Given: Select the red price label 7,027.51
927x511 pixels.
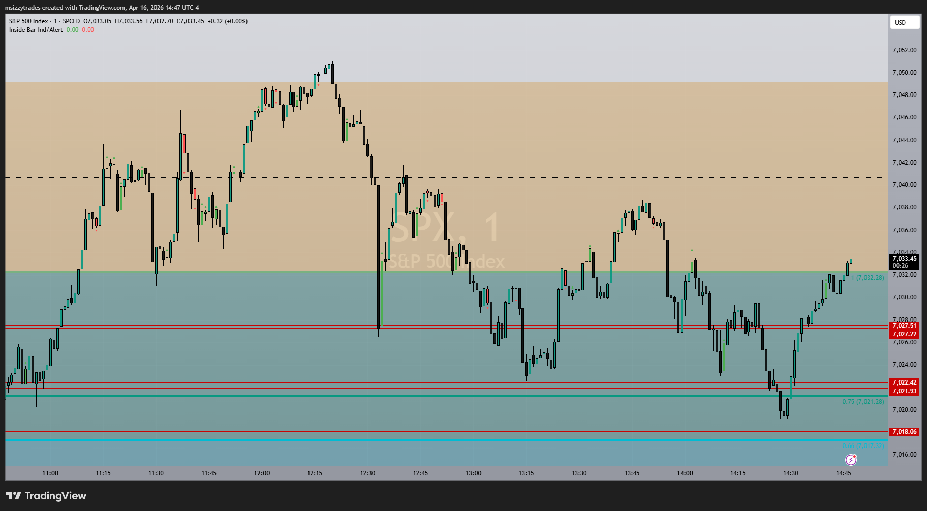Looking at the screenshot, I should coord(905,326).
